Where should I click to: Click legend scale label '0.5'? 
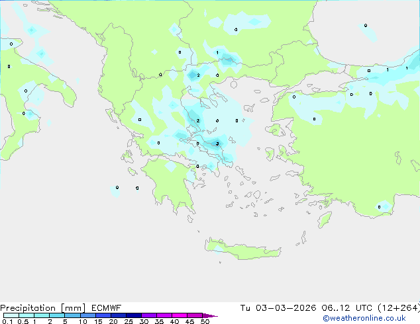pos(23,321)
